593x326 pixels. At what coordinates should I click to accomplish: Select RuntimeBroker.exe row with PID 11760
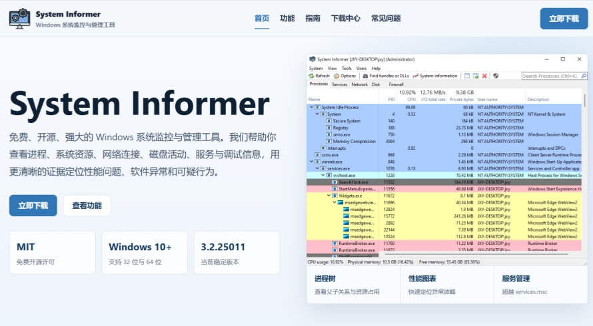[444, 244]
